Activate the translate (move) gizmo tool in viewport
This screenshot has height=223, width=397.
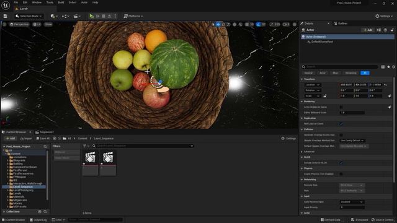(x=218, y=24)
